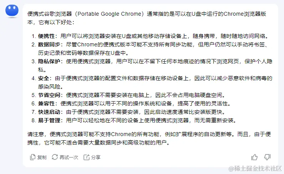Click the blue chatbot avatar icon
The width and height of the screenshot is (284, 174).
click(12, 12)
